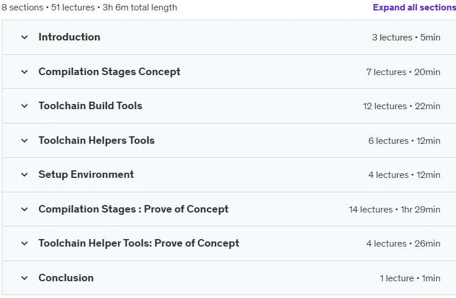Open Toolchain Build Tools section title
Screen dimensions: 456x298
pos(90,106)
